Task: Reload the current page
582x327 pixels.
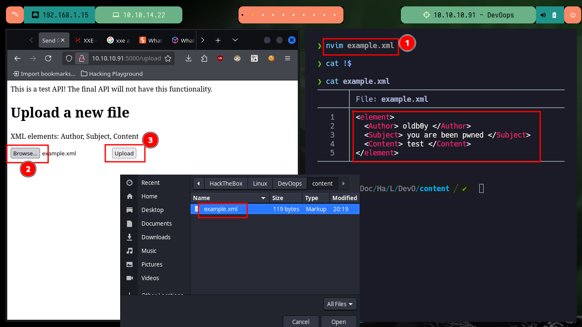Action: point(48,58)
